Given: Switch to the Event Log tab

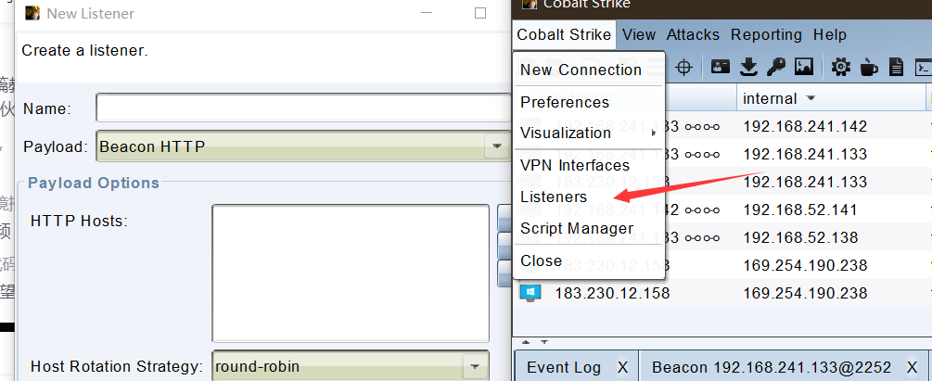Looking at the screenshot, I should point(564,367).
